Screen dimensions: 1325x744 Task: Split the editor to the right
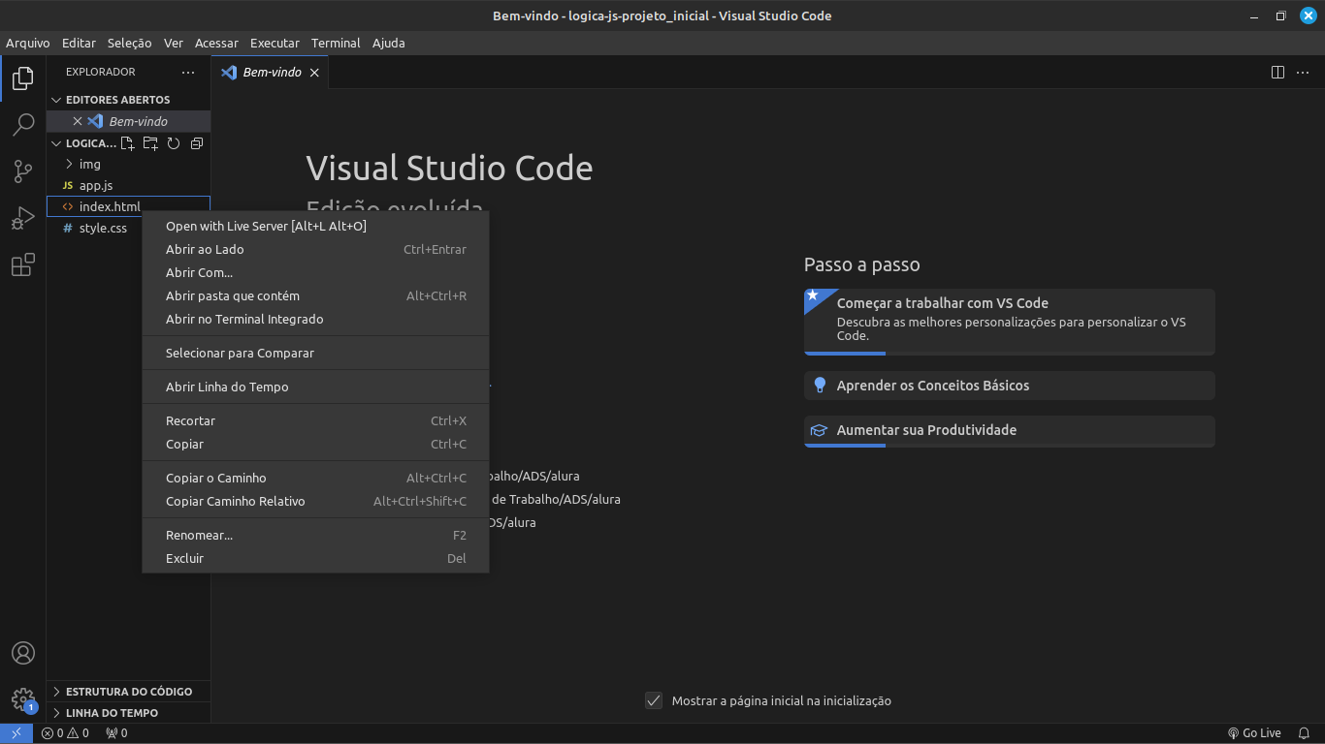point(1278,73)
